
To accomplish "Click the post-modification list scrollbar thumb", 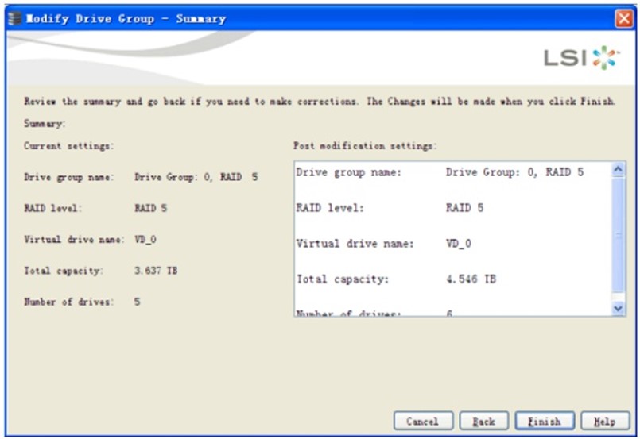I will 619,238.
